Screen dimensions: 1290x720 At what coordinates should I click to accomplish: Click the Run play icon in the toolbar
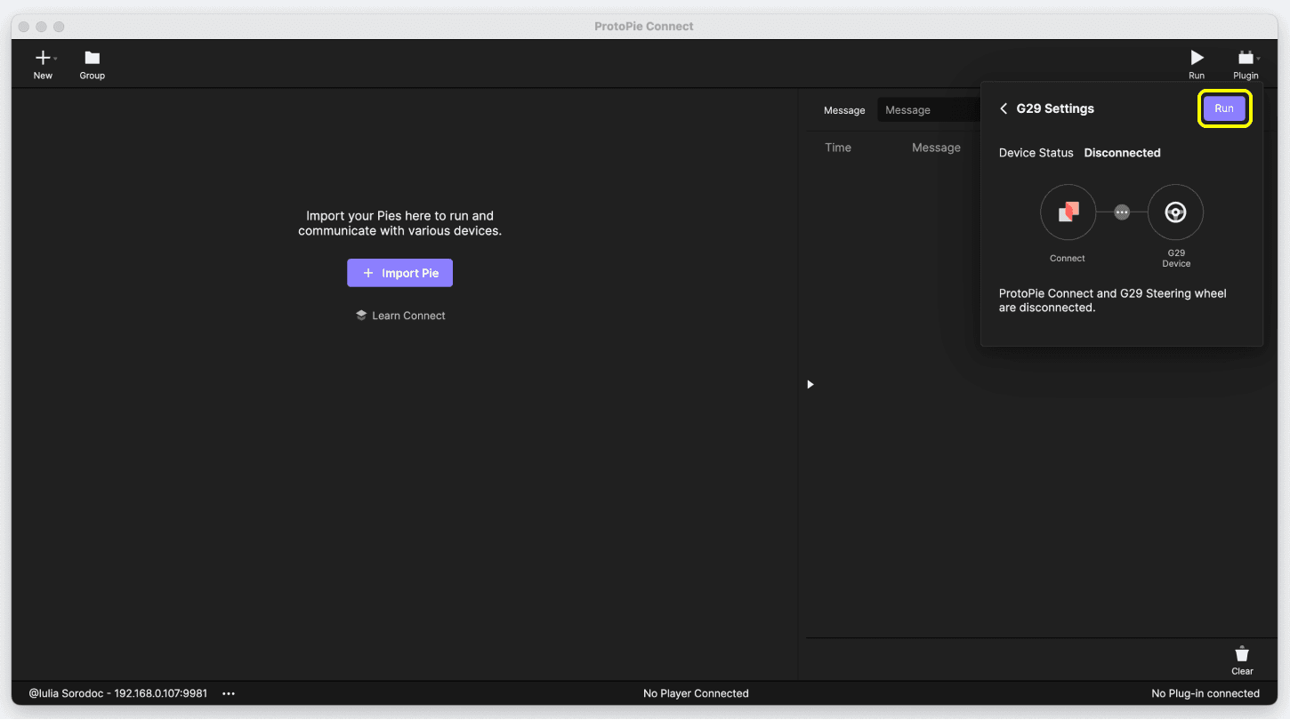1196,59
